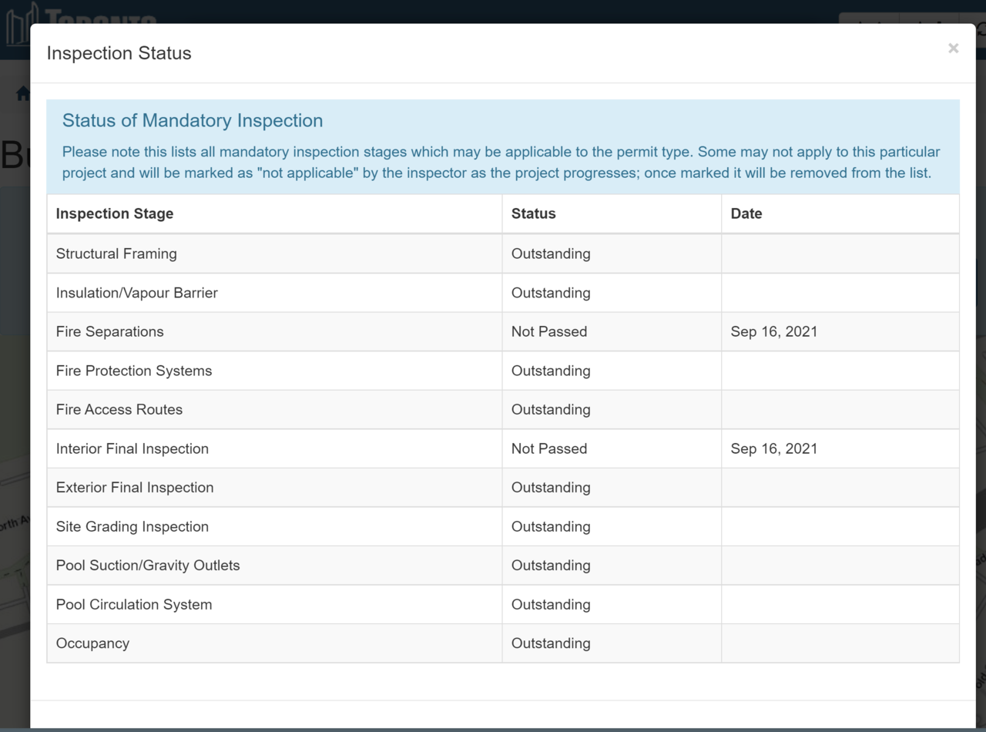Click Pool Circulation System stage
Screen dimensions: 986x732
134,604
